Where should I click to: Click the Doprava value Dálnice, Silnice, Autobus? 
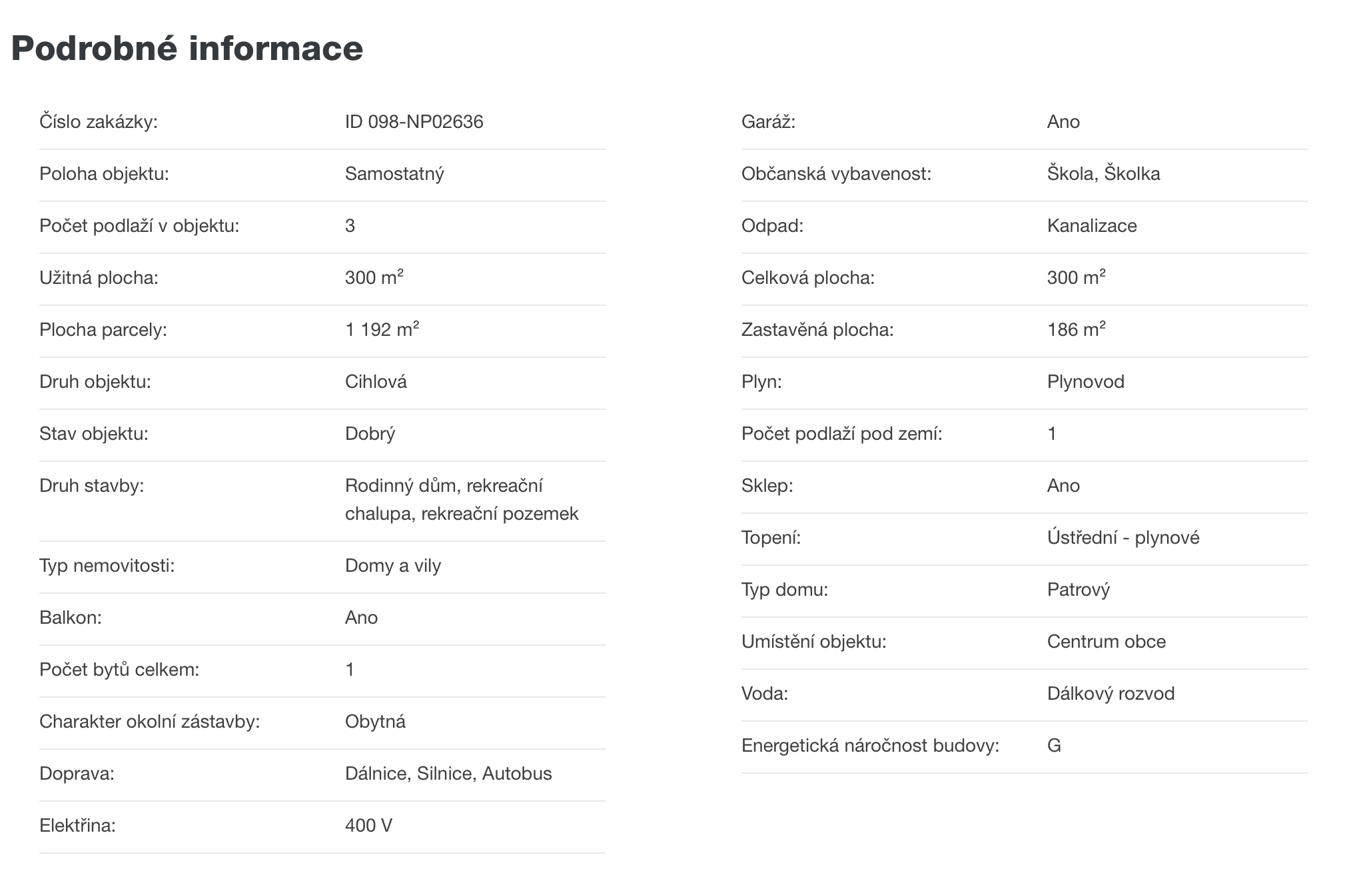448,774
